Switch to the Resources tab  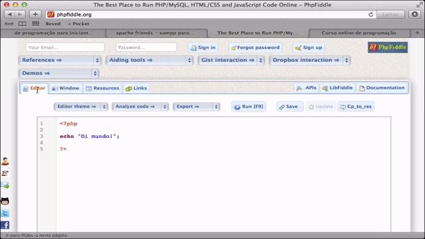102,88
